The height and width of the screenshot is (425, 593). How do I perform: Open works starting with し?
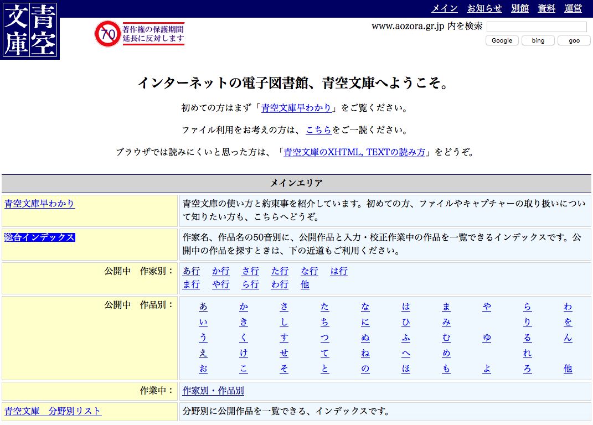285,322
